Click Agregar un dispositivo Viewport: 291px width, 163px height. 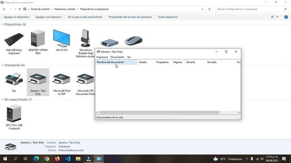click(x=16, y=17)
